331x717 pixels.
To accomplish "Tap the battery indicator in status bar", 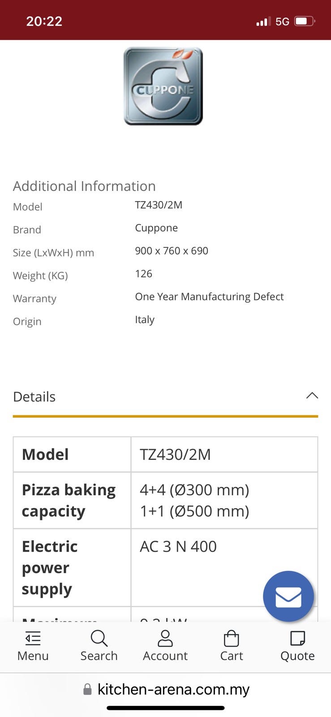I will click(305, 21).
